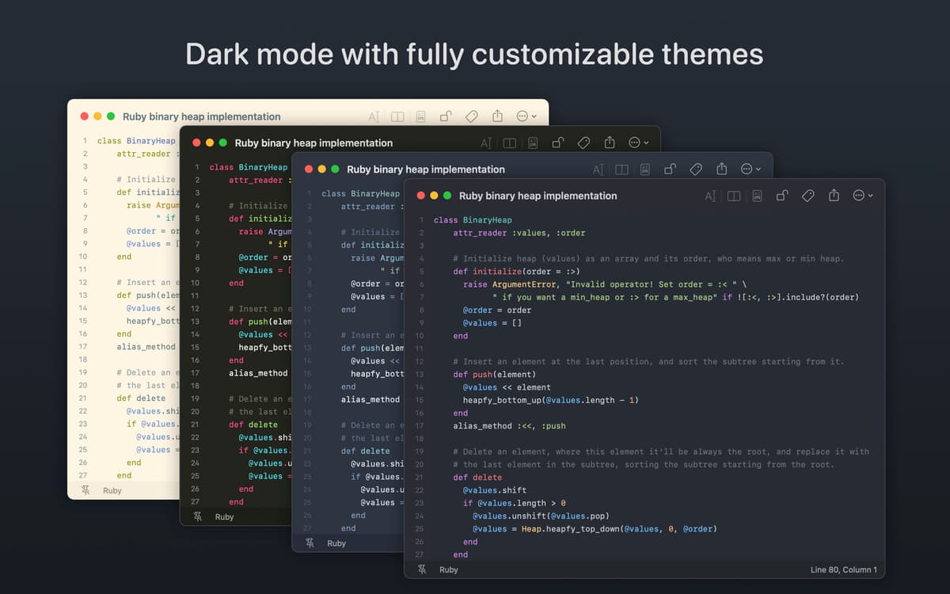Toggle the pin icon in the front window status bar
This screenshot has width=950, height=594.
pyautogui.click(x=423, y=569)
